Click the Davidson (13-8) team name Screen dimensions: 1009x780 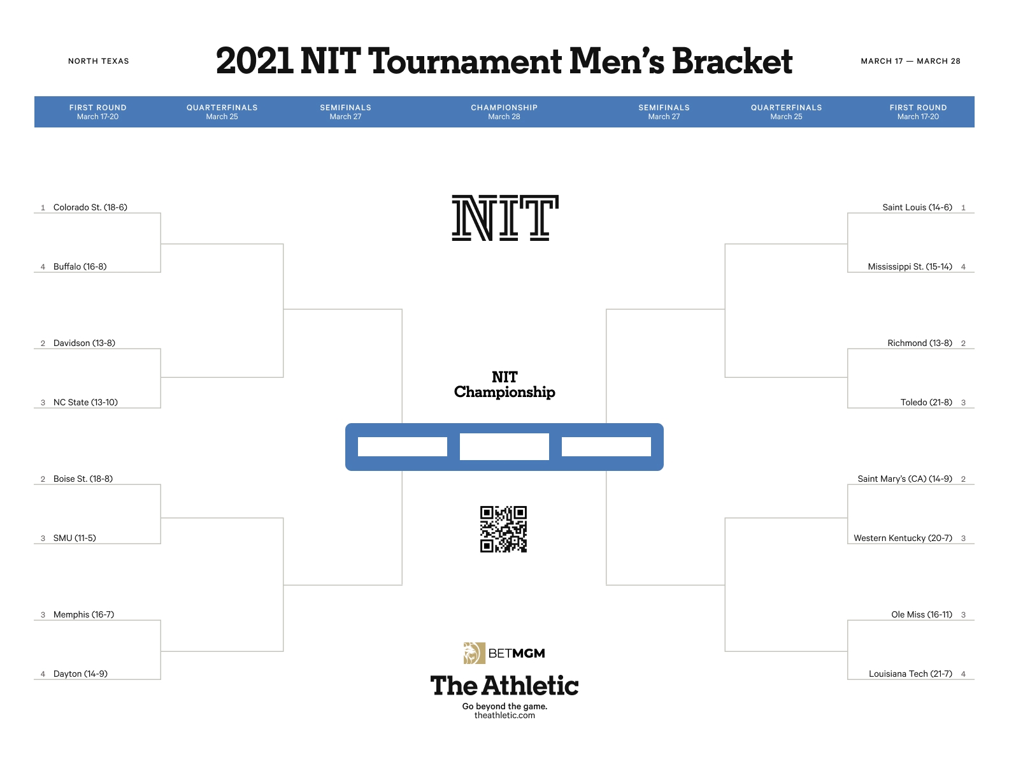[x=84, y=343]
